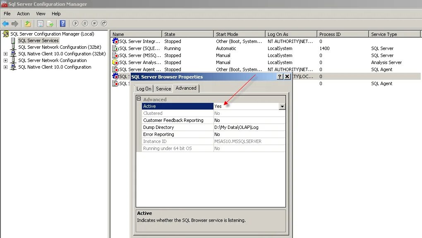Select the Advanced tab
422x238 pixels.
[x=186, y=88]
